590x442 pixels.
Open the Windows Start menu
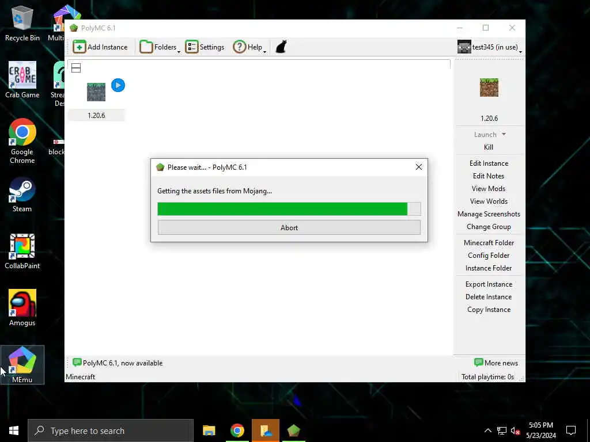pos(14,430)
